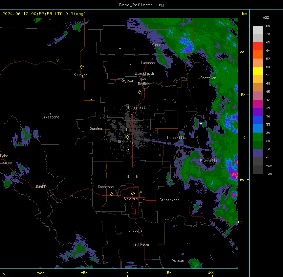Click the Ponoka city label
This screenshot has height=277, width=283.
[158, 45]
